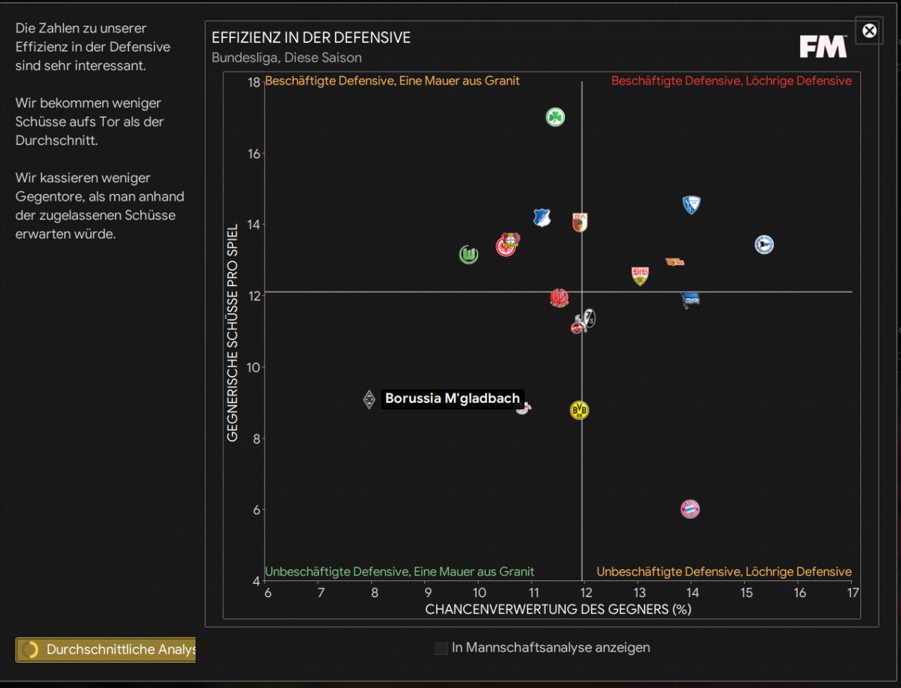
Task: Select the Union Berlin logo data point
Action: [x=674, y=262]
